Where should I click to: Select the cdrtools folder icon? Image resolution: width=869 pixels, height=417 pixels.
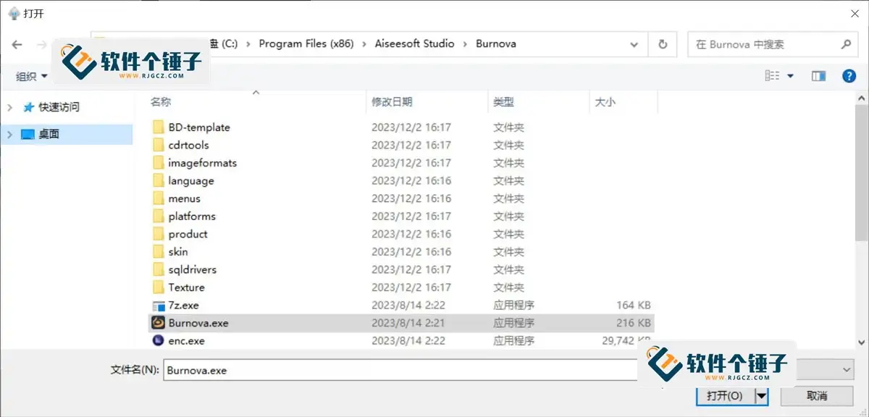159,145
